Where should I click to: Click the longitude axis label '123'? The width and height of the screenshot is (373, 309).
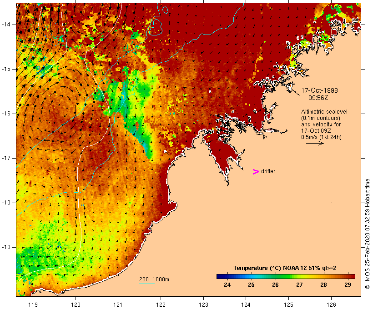click(203, 304)
